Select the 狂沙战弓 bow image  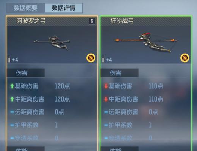(x=145, y=42)
